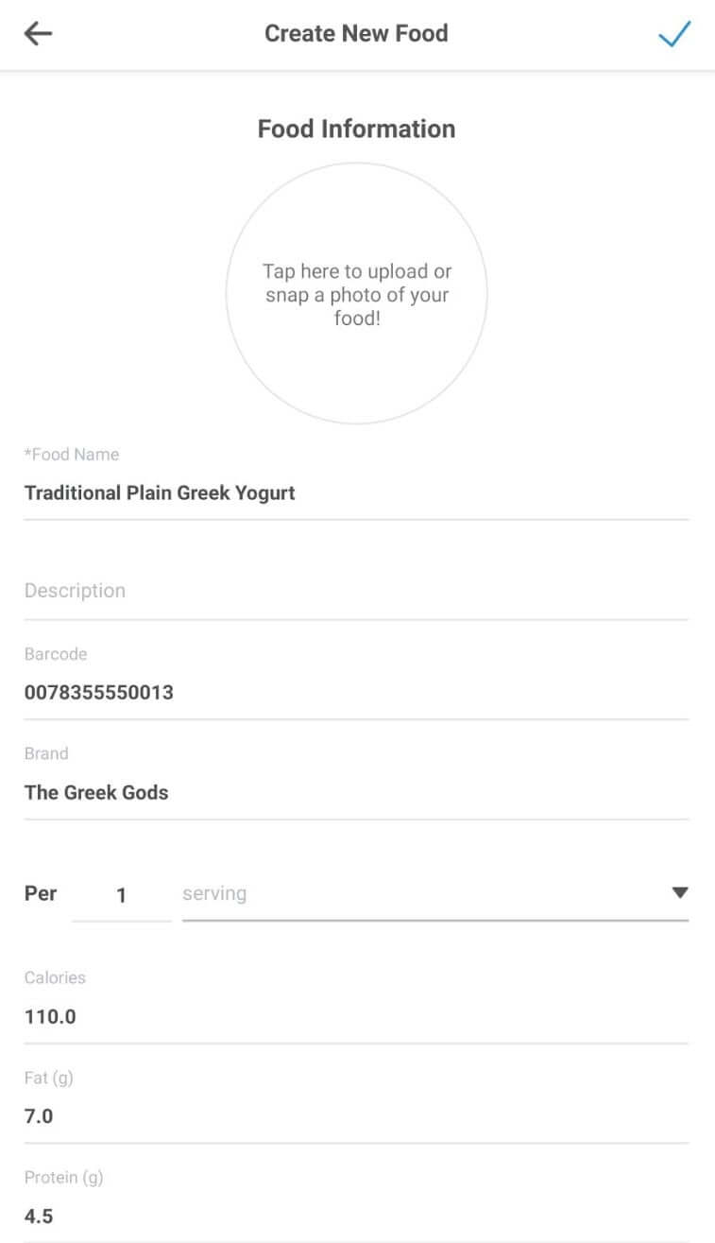
Task: Edit the calories value 110.0
Action: tap(50, 1017)
